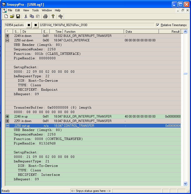Screen dimensions: 191x194
Task: Select the CONTROL_TRANSFER row text
Action: tap(79, 126)
